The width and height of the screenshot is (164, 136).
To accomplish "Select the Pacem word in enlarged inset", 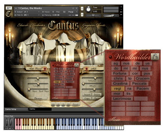I will pyautogui.click(x=143, y=88).
